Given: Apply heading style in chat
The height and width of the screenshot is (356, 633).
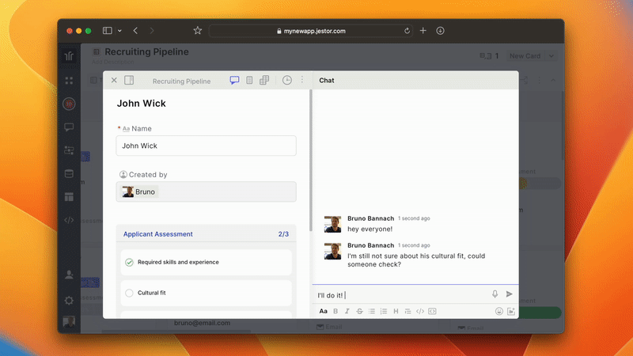Looking at the screenshot, I should (x=396, y=311).
